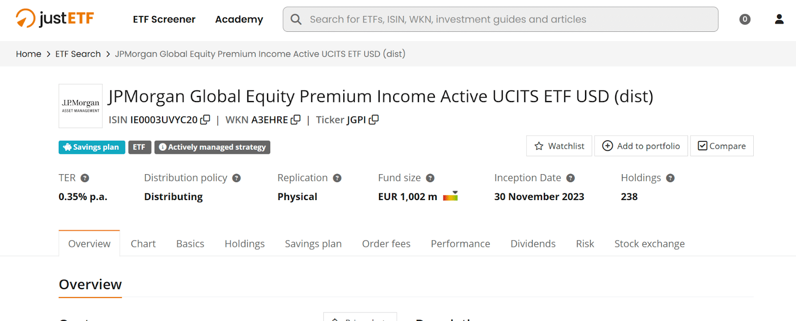Open the Replication help icon
Viewport: 796px width, 321px height.
337,178
